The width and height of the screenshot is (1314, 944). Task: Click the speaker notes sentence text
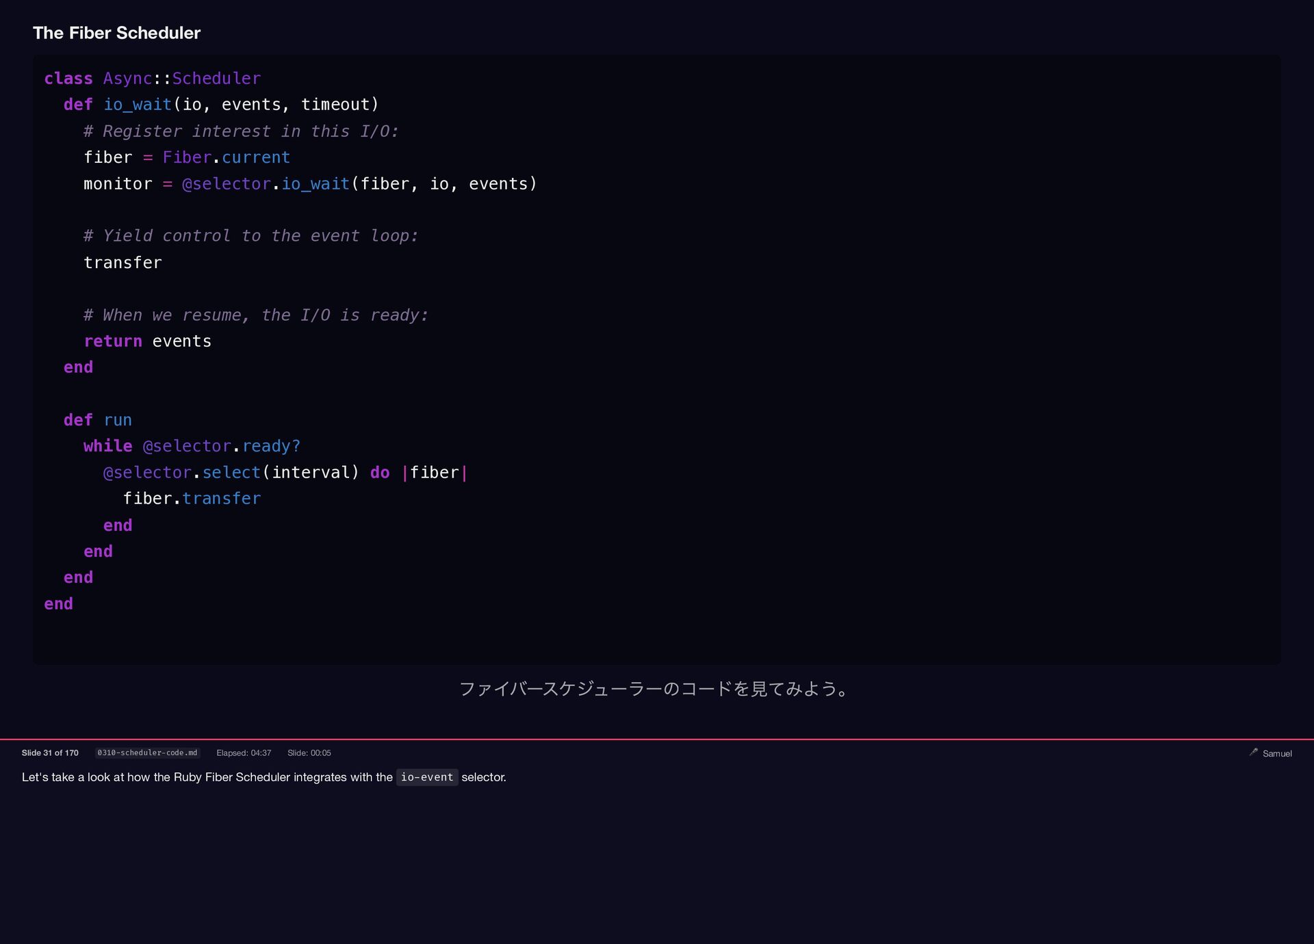207,777
